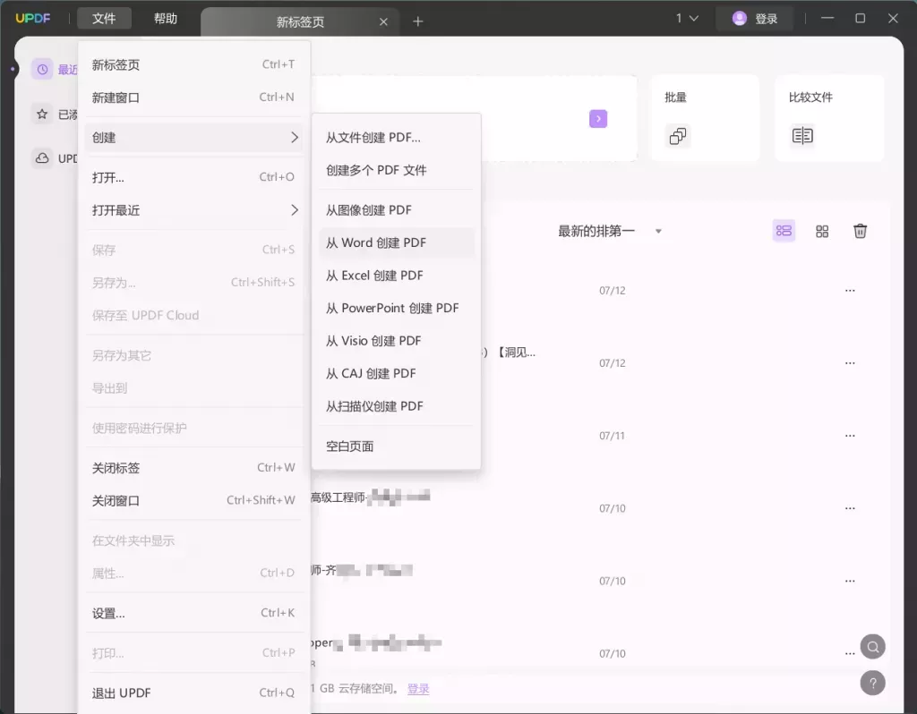Expand the 创建 submenu

tap(193, 137)
